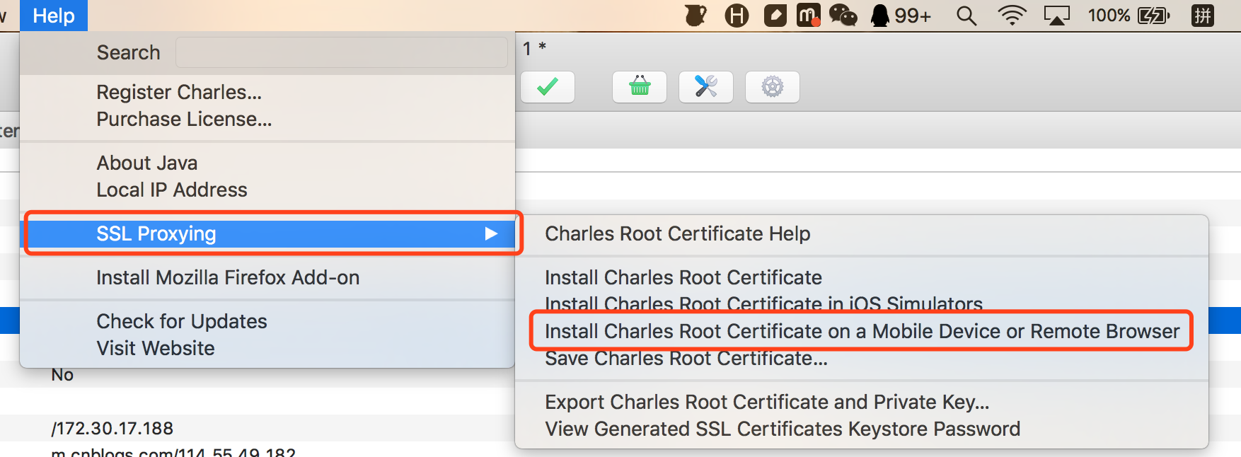Click the WeChat menu bar icon
Screen dimensions: 1241x457
coord(843,15)
